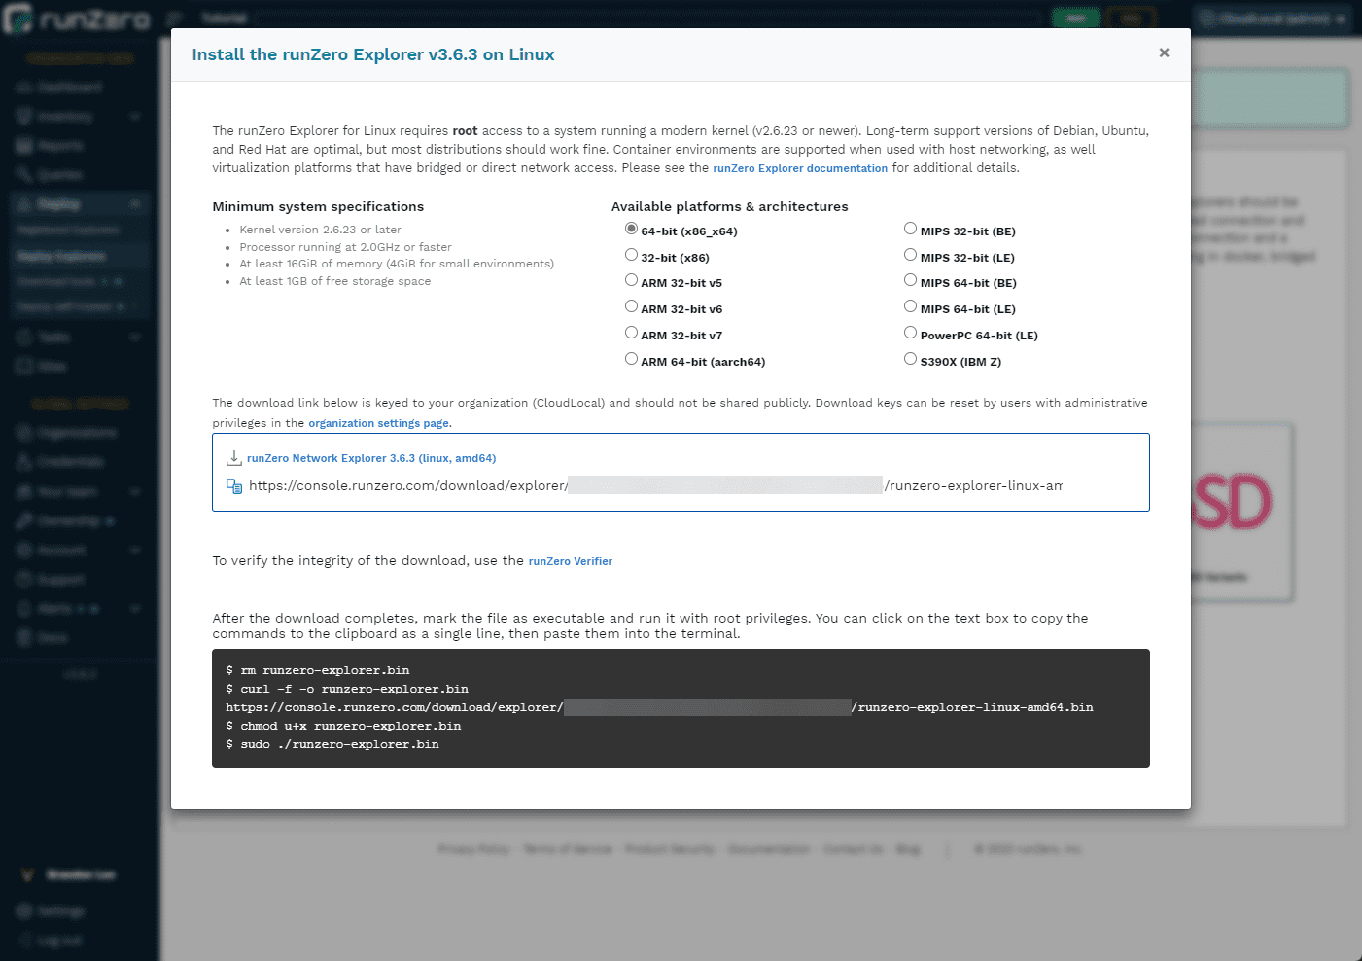Download runZero Network Explorer 3.6.3 (linux, amd64)
Viewport: 1362px width, 961px height.
(x=371, y=458)
